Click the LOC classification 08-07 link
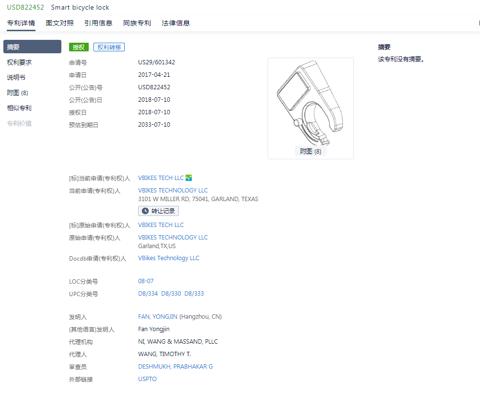The image size is (480, 394). pyautogui.click(x=145, y=281)
